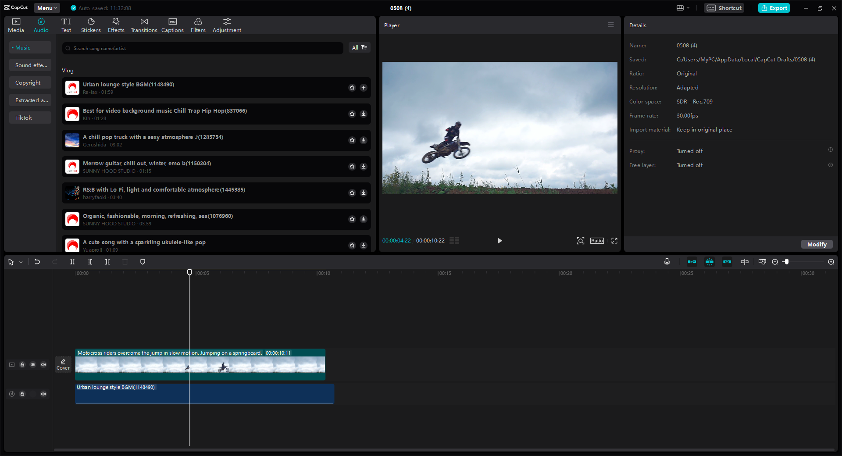Hide the video track with the eye toggle
842x456 pixels.
click(x=33, y=364)
